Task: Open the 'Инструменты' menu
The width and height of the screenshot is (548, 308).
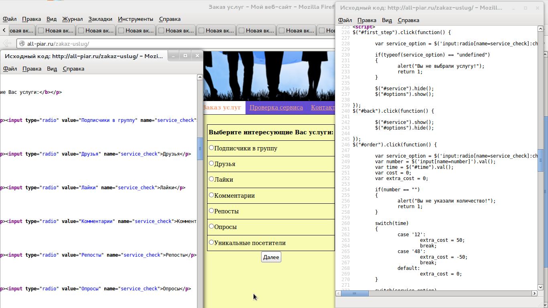Action: (x=136, y=19)
